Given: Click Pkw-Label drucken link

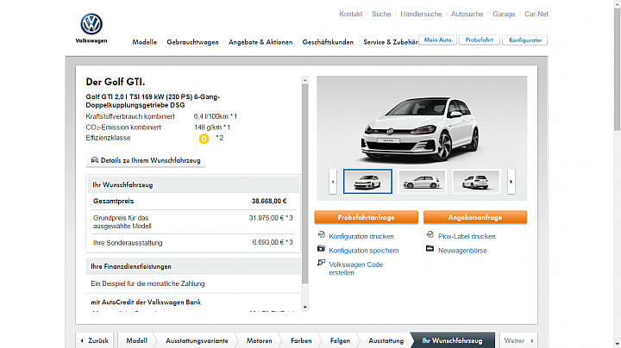Looking at the screenshot, I should [x=467, y=236].
